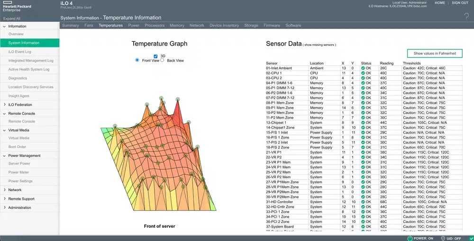Image resolution: width=474 pixels, height=241 pixels.
Task: Collapse the Remote Console section
Action: [4, 113]
